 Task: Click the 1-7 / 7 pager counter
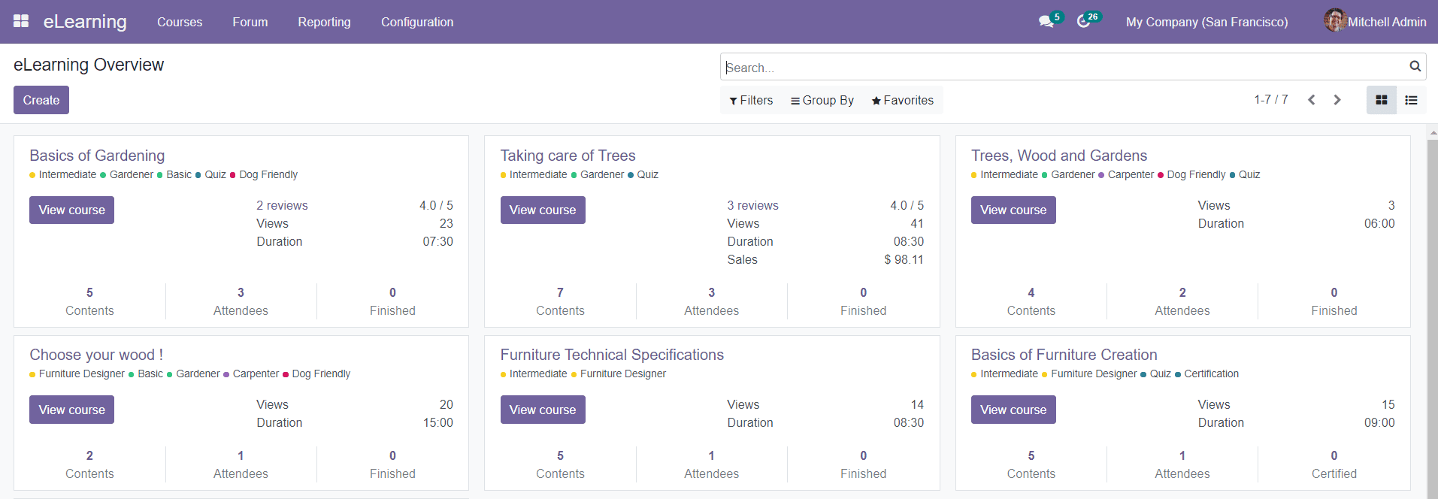pos(1270,100)
